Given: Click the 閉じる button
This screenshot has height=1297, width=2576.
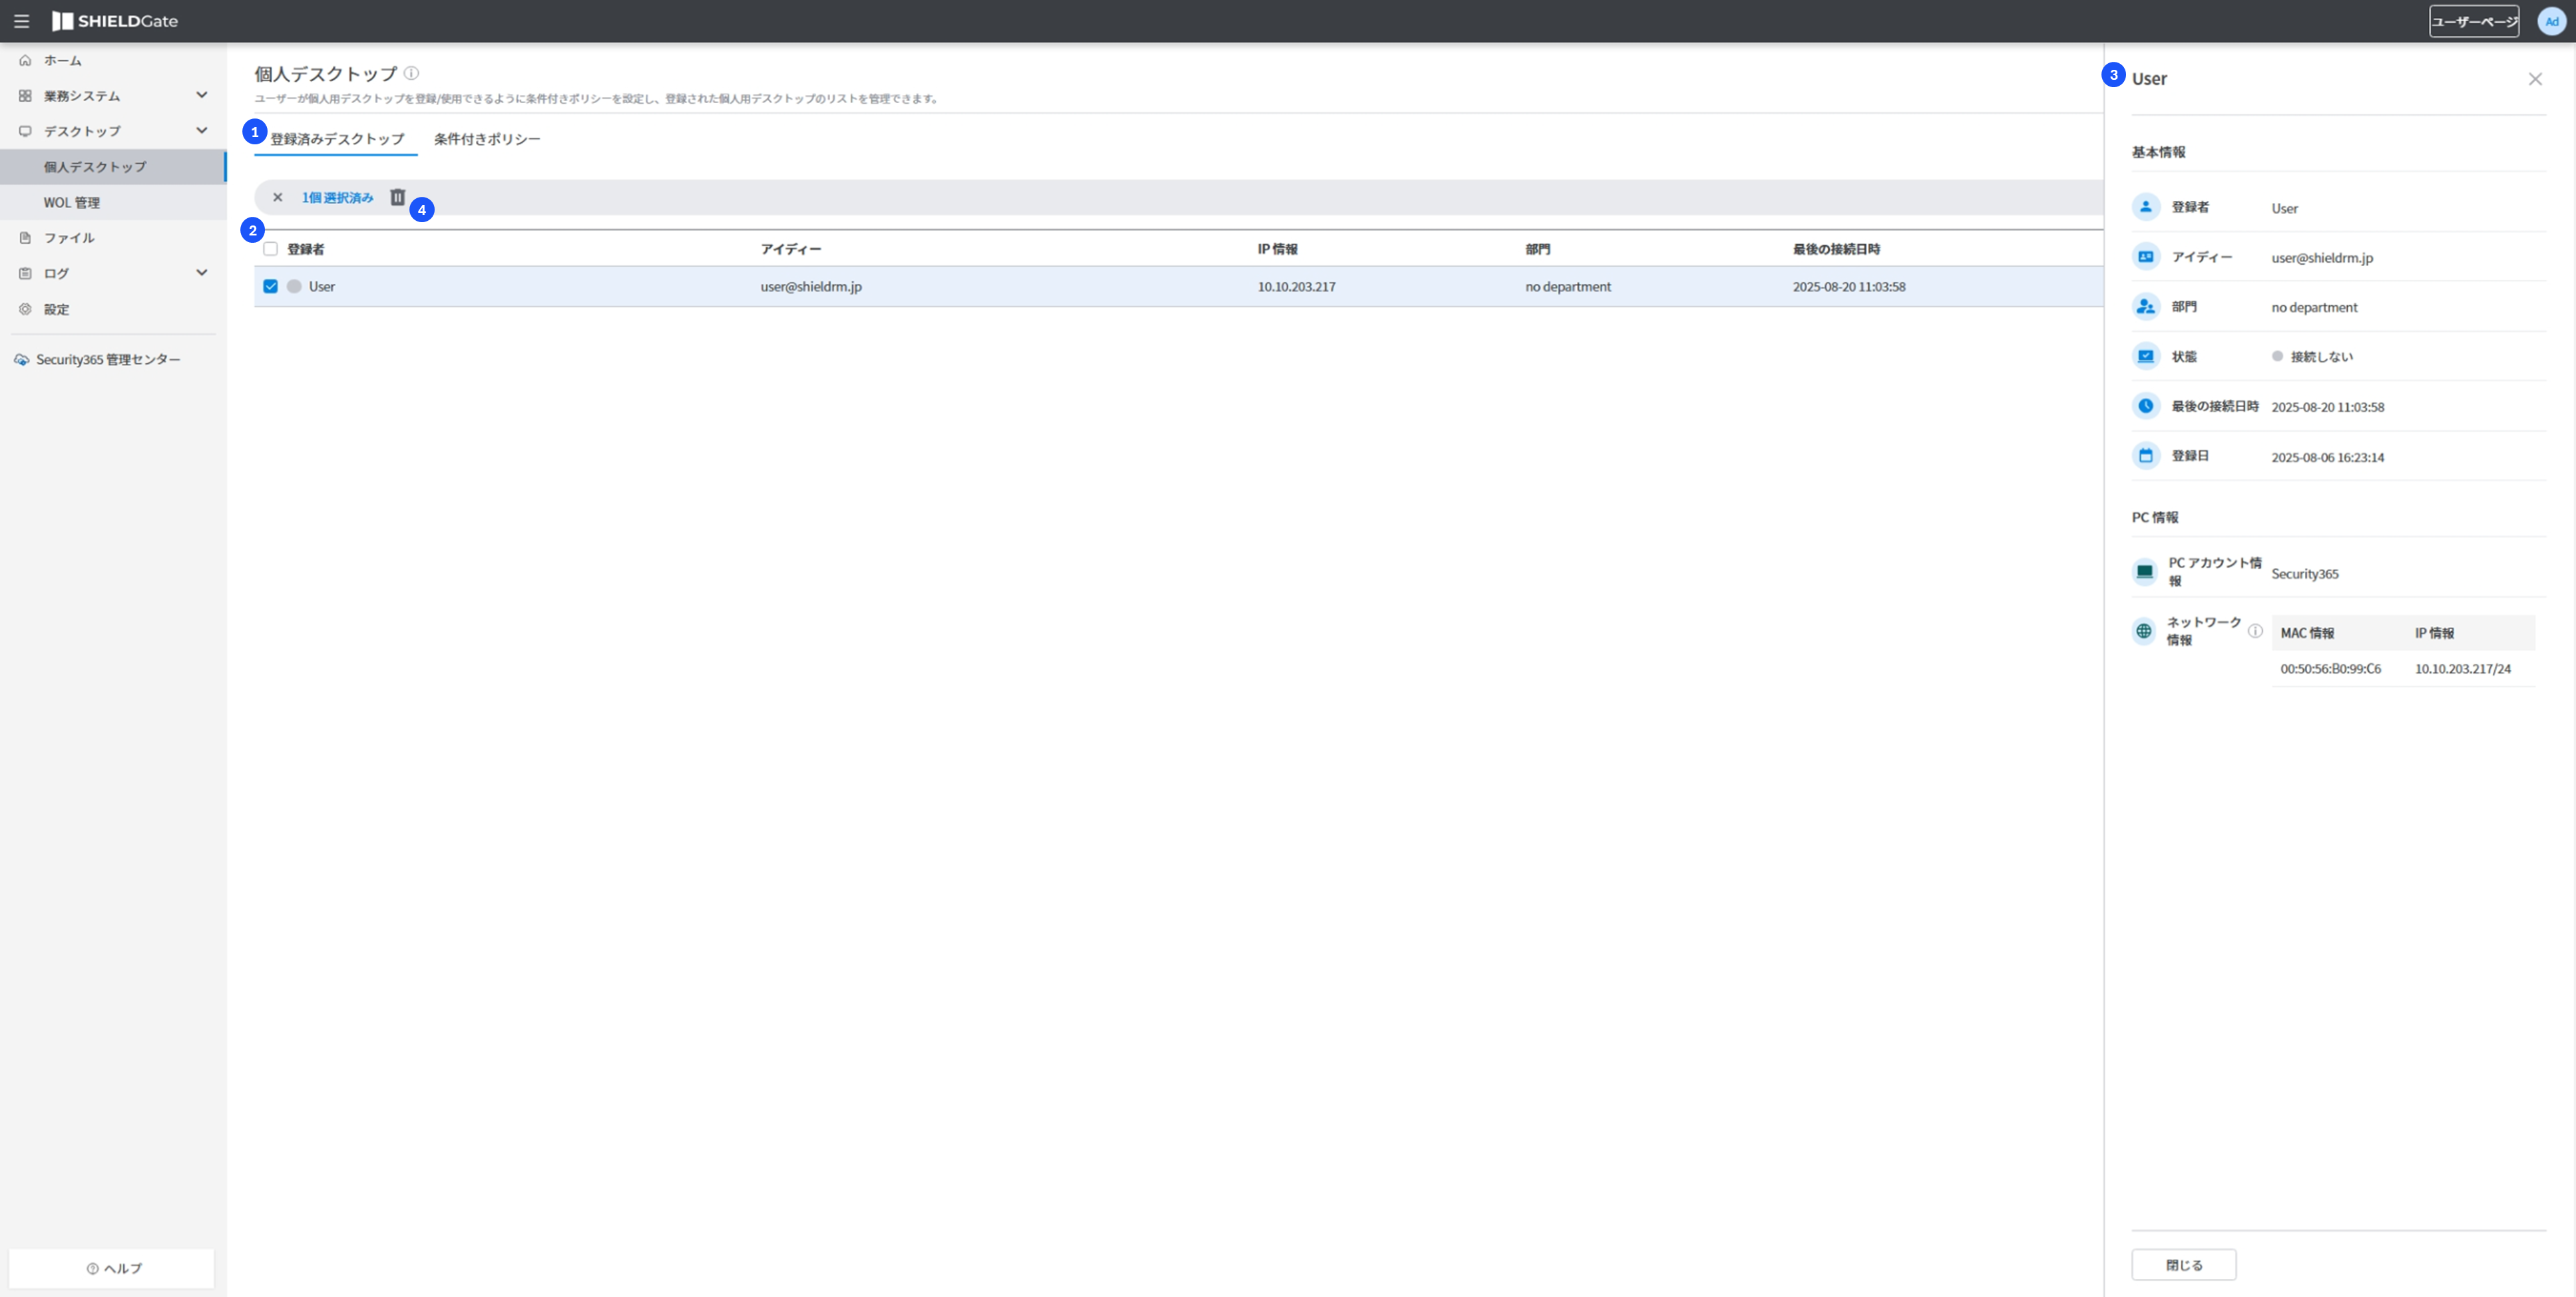Looking at the screenshot, I should [x=2183, y=1264].
